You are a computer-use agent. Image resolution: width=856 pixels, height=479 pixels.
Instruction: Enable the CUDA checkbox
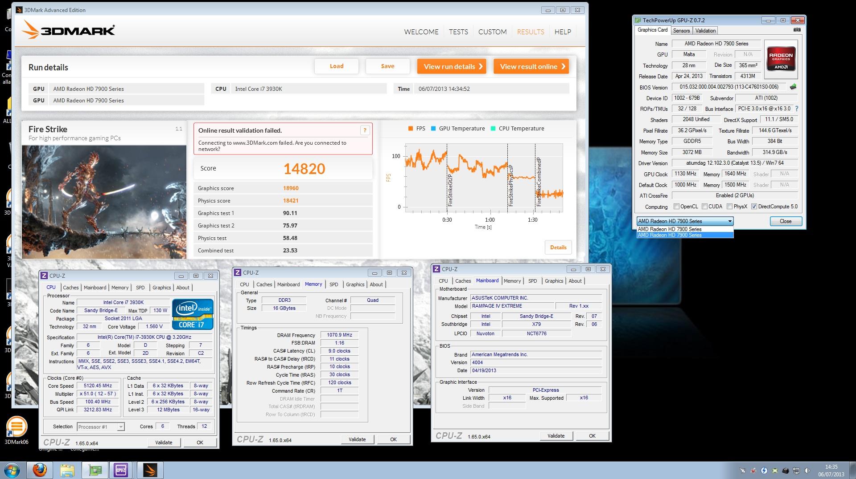point(704,207)
